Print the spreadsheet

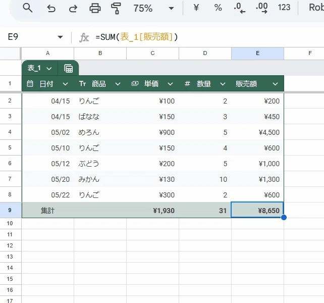tap(95, 8)
